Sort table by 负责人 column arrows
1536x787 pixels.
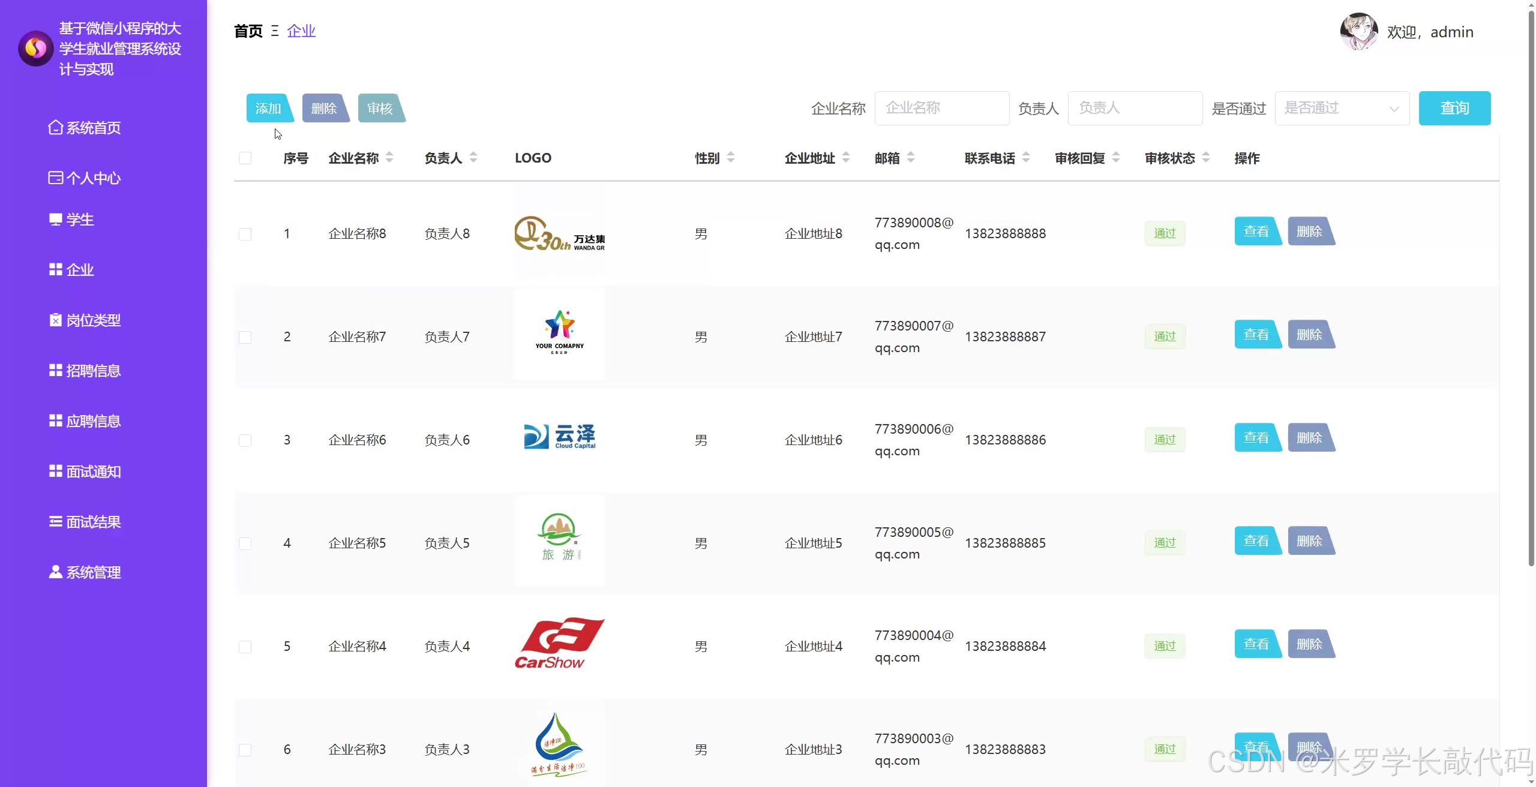click(x=473, y=158)
